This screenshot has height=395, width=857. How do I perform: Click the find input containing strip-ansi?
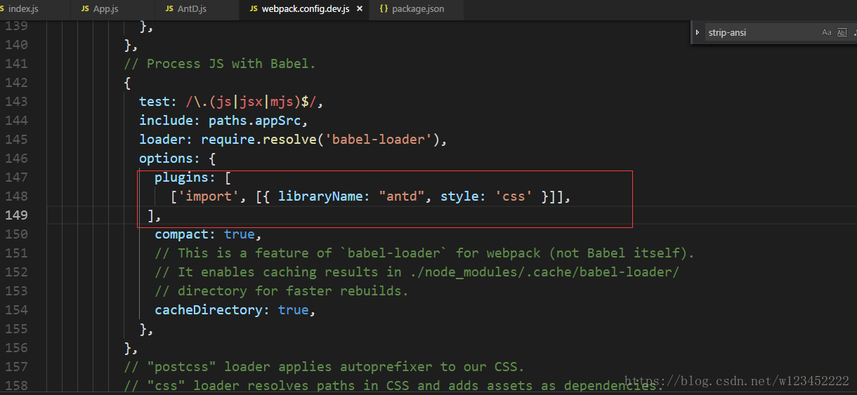tap(761, 32)
